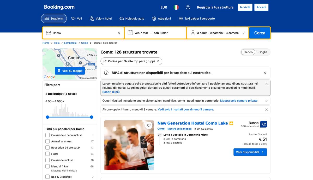Image resolution: width=313 pixels, height=180 pixels.
Task: Save the hostel with the heart icon
Action: (149, 125)
